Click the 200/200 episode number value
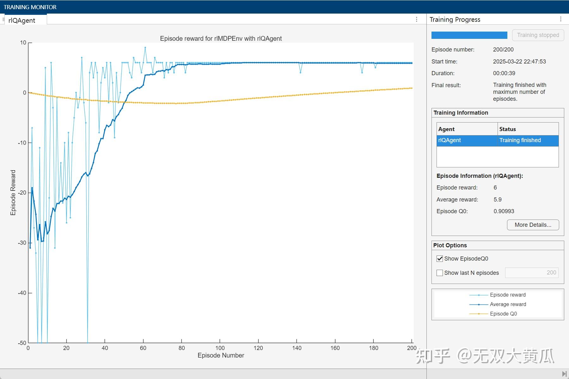Image resolution: width=569 pixels, height=379 pixels. tap(503, 50)
